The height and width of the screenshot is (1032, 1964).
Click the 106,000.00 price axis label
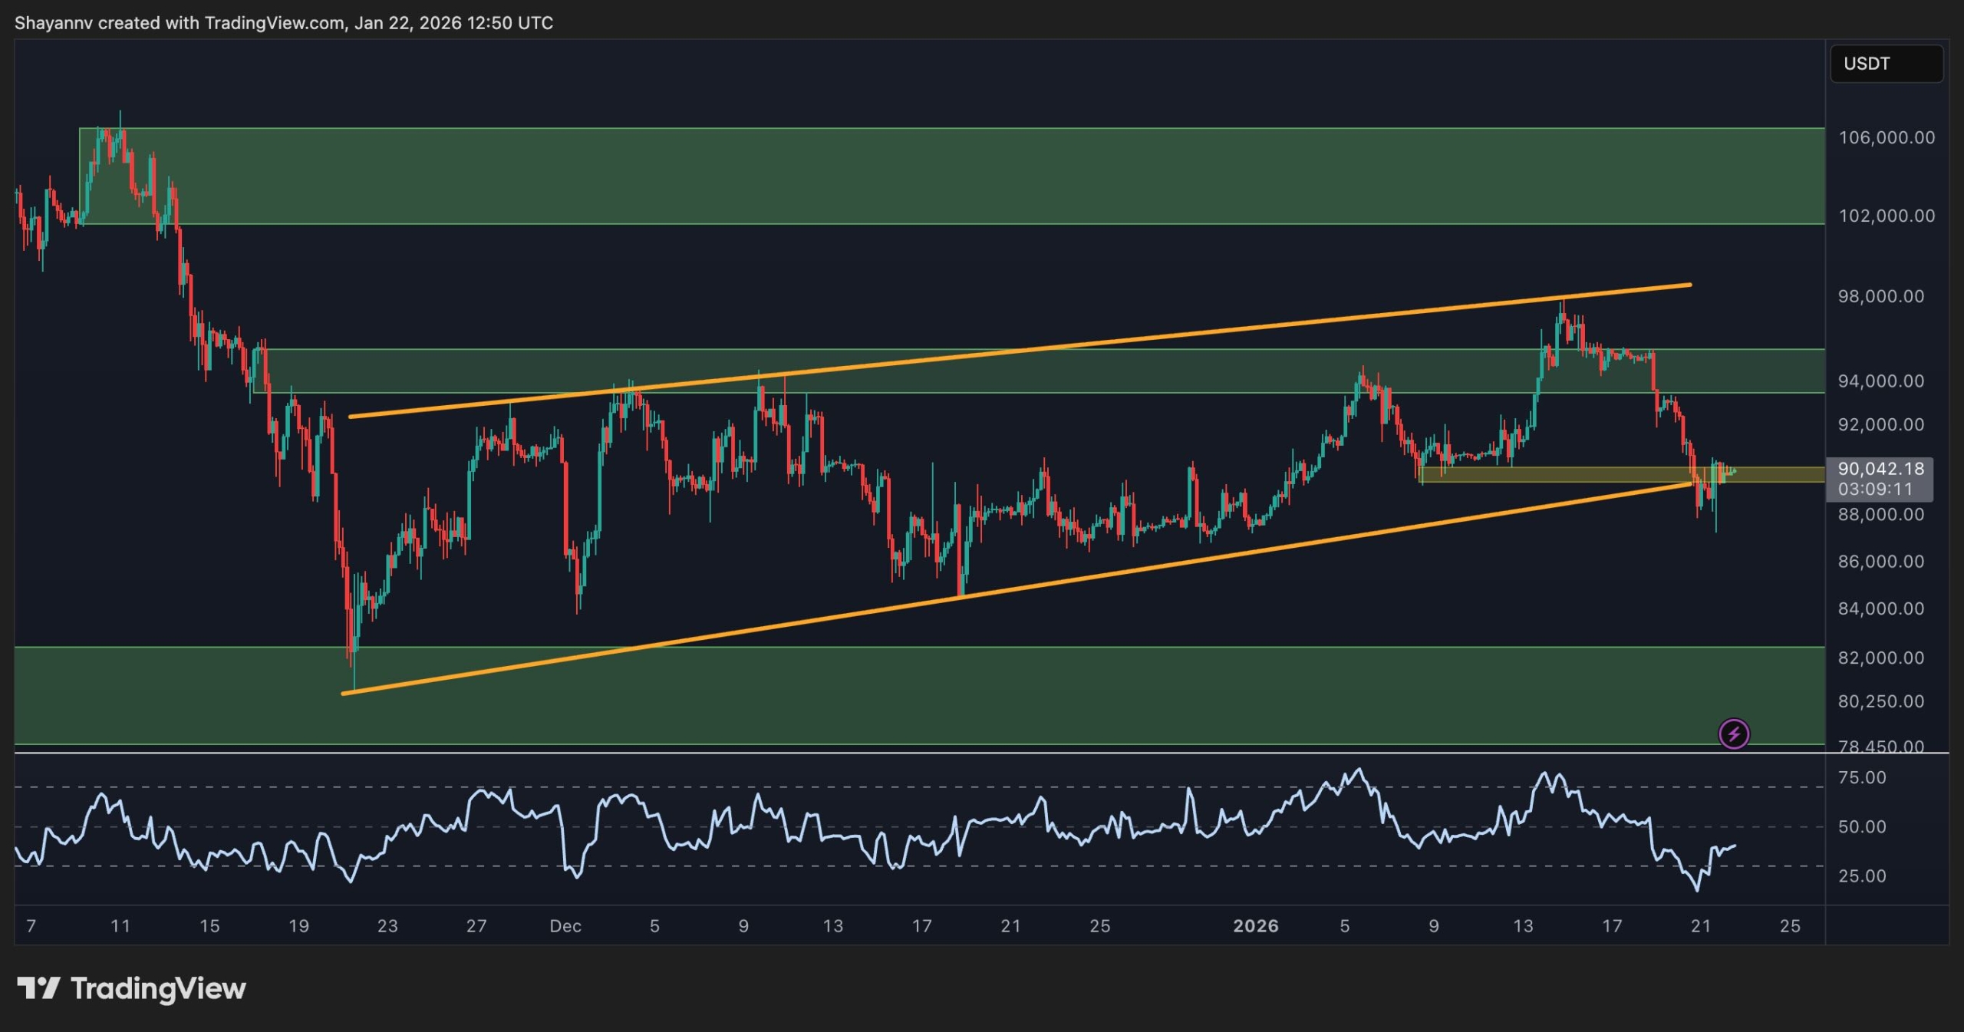click(1886, 138)
